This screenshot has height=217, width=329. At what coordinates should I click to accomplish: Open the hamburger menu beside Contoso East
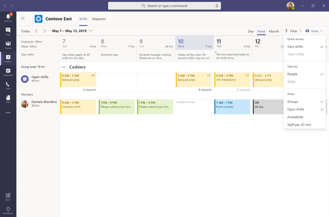23,18
